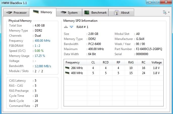Click the About tab's document icon

click(x=116, y=12)
